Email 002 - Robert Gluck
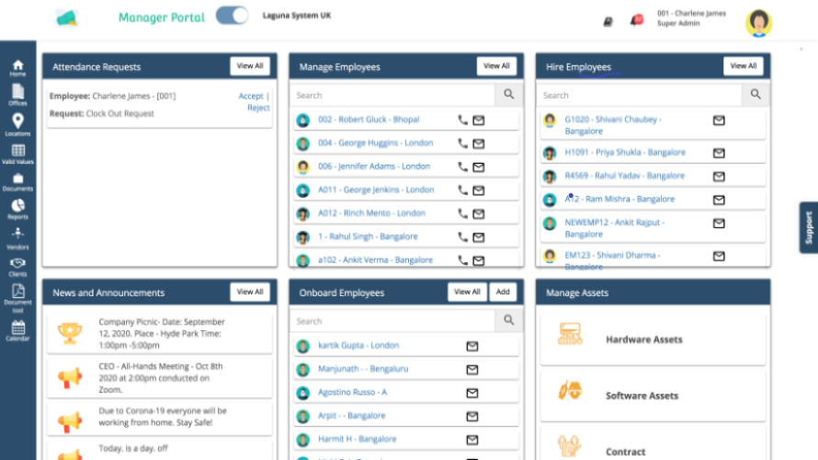 click(x=478, y=121)
